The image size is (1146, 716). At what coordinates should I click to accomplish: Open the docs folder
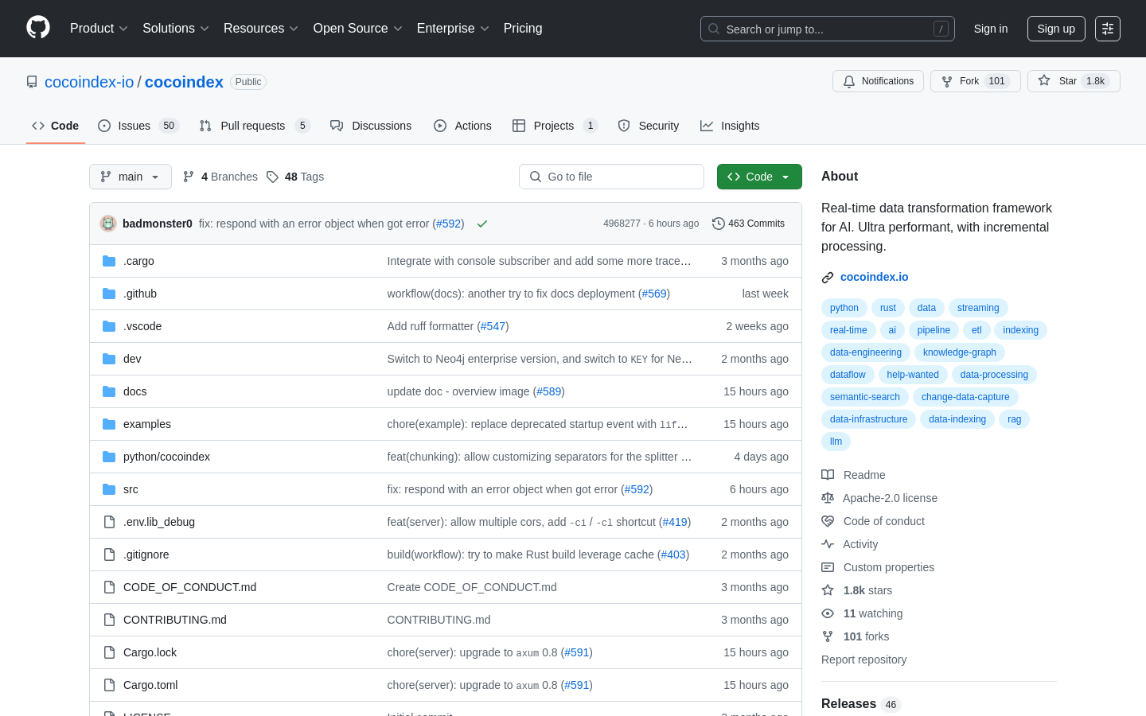134,391
